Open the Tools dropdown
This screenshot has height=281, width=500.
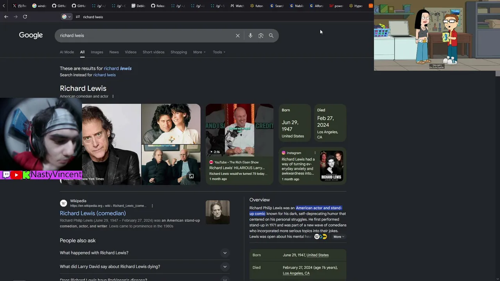click(219, 52)
